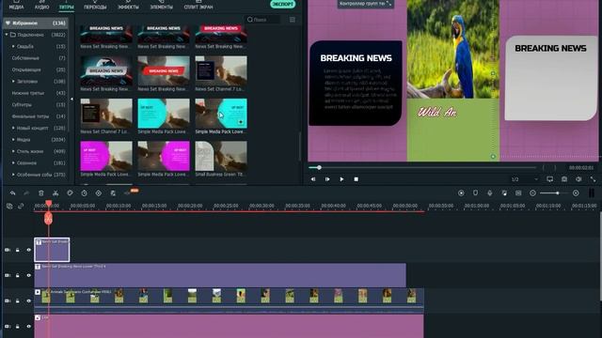Lock the pink color track
The width and height of the screenshot is (602, 338).
pos(17,327)
